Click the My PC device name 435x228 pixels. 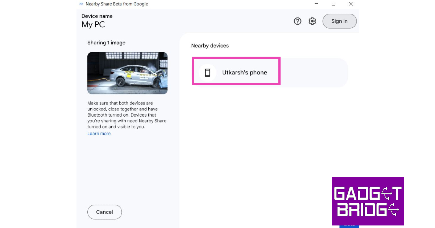(x=93, y=25)
